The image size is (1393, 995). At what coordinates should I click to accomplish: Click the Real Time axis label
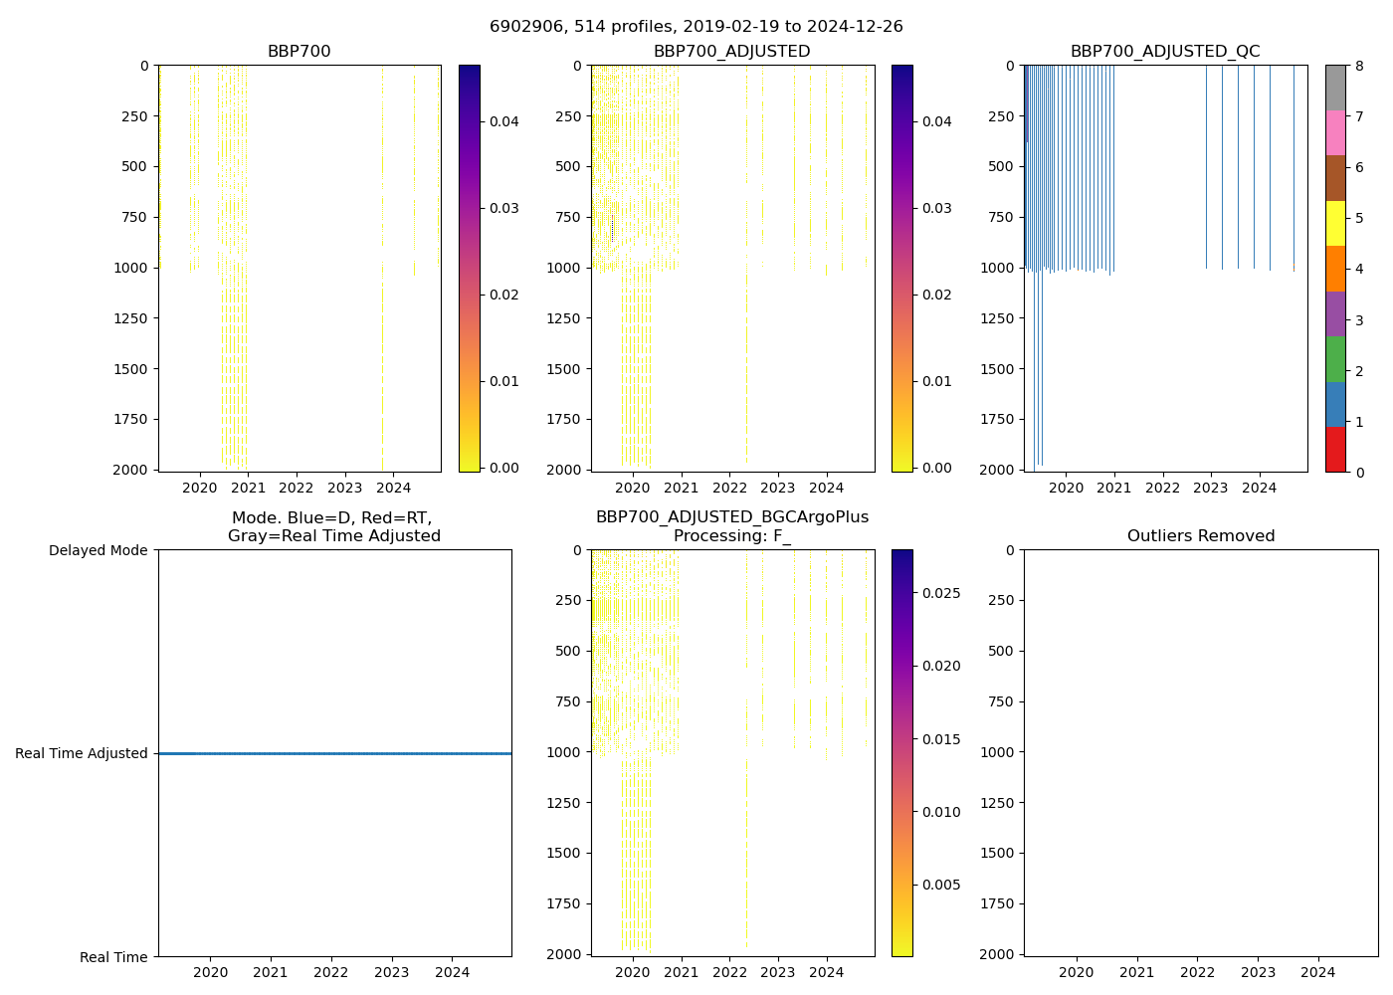(x=113, y=957)
